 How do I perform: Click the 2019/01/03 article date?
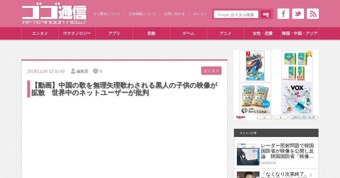point(269,163)
